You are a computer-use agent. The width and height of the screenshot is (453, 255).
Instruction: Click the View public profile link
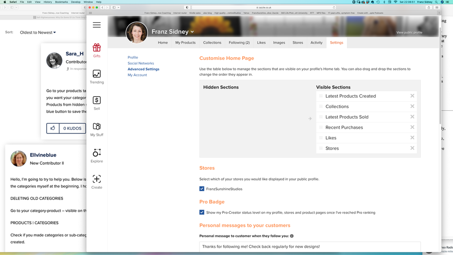pyautogui.click(x=409, y=33)
